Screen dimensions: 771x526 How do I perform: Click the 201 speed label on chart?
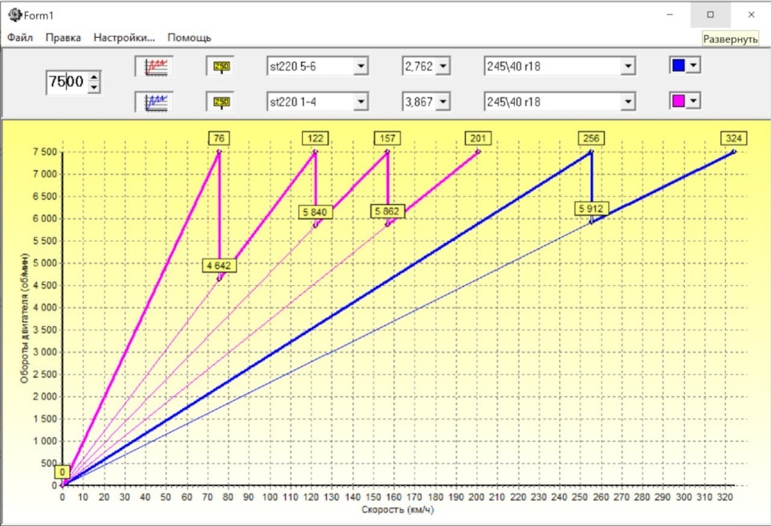pos(478,139)
